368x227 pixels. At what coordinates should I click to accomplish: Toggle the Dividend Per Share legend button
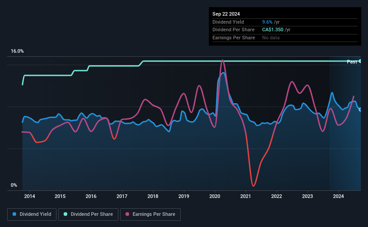(88, 214)
